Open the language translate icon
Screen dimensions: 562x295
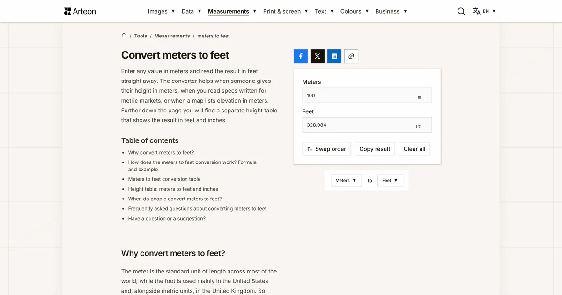click(476, 11)
